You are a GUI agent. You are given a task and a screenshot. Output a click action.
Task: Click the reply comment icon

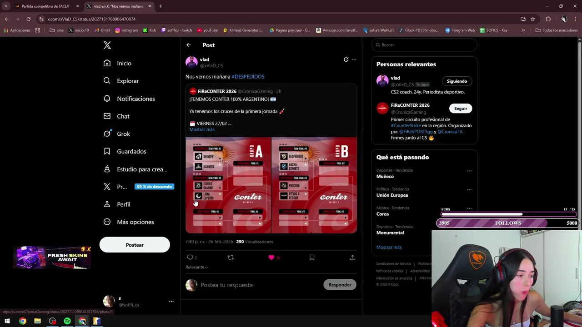[x=190, y=258]
